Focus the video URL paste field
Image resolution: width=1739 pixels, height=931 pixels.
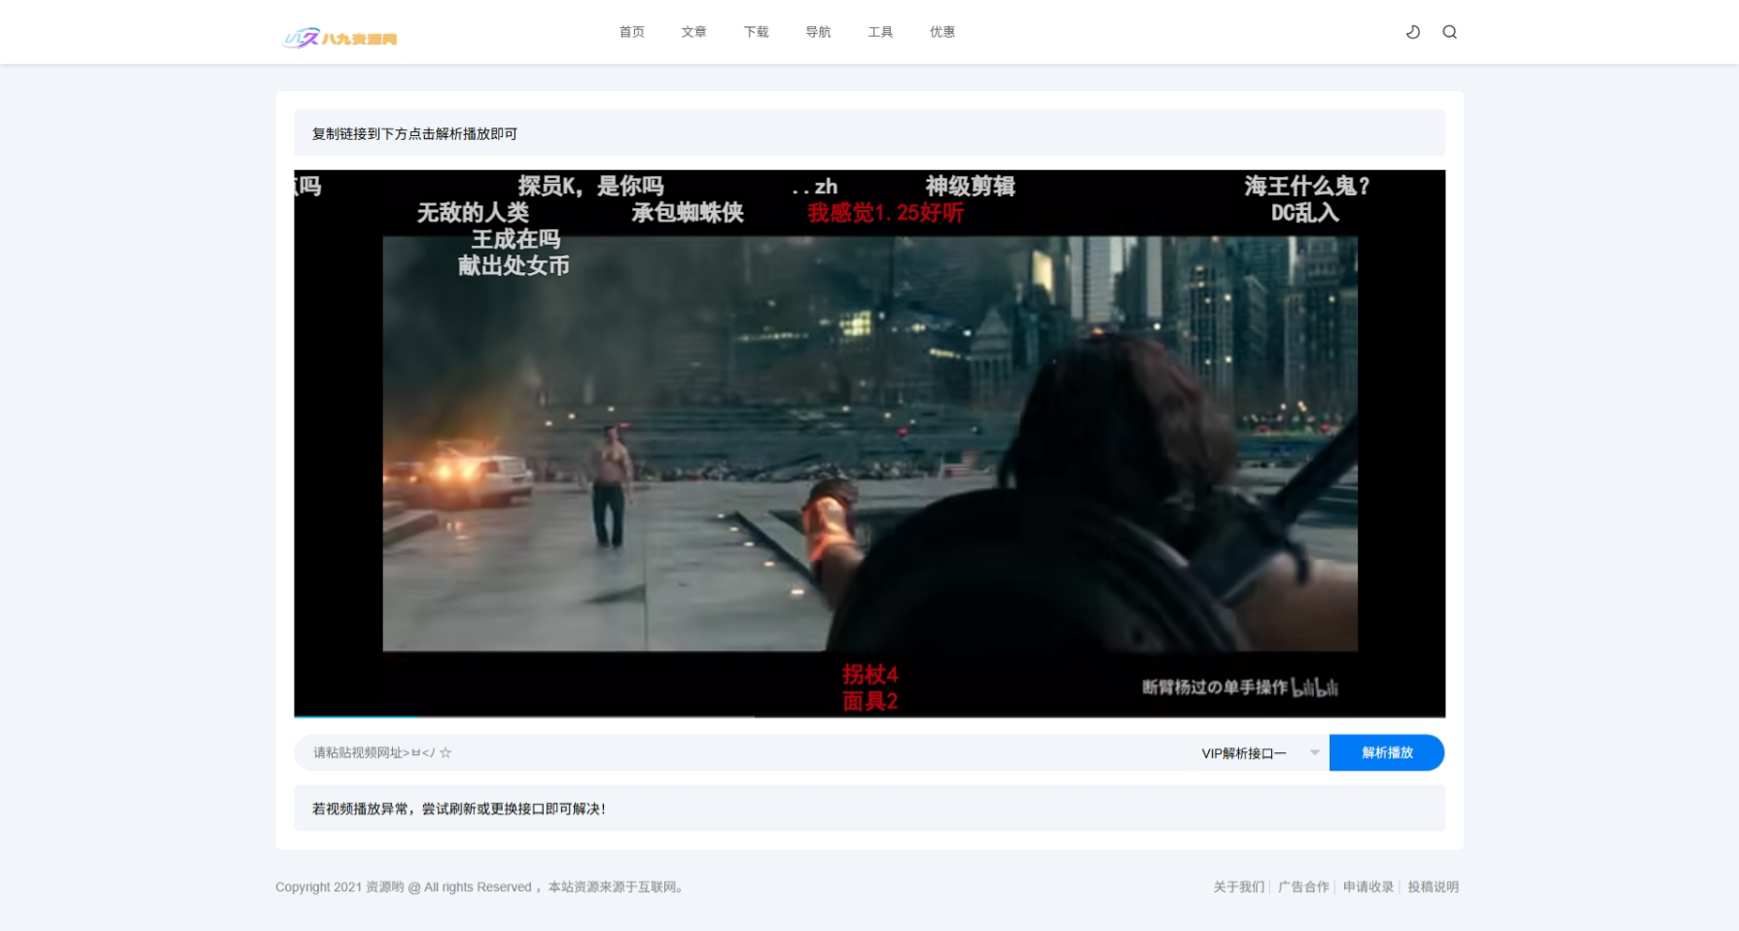[739, 753]
